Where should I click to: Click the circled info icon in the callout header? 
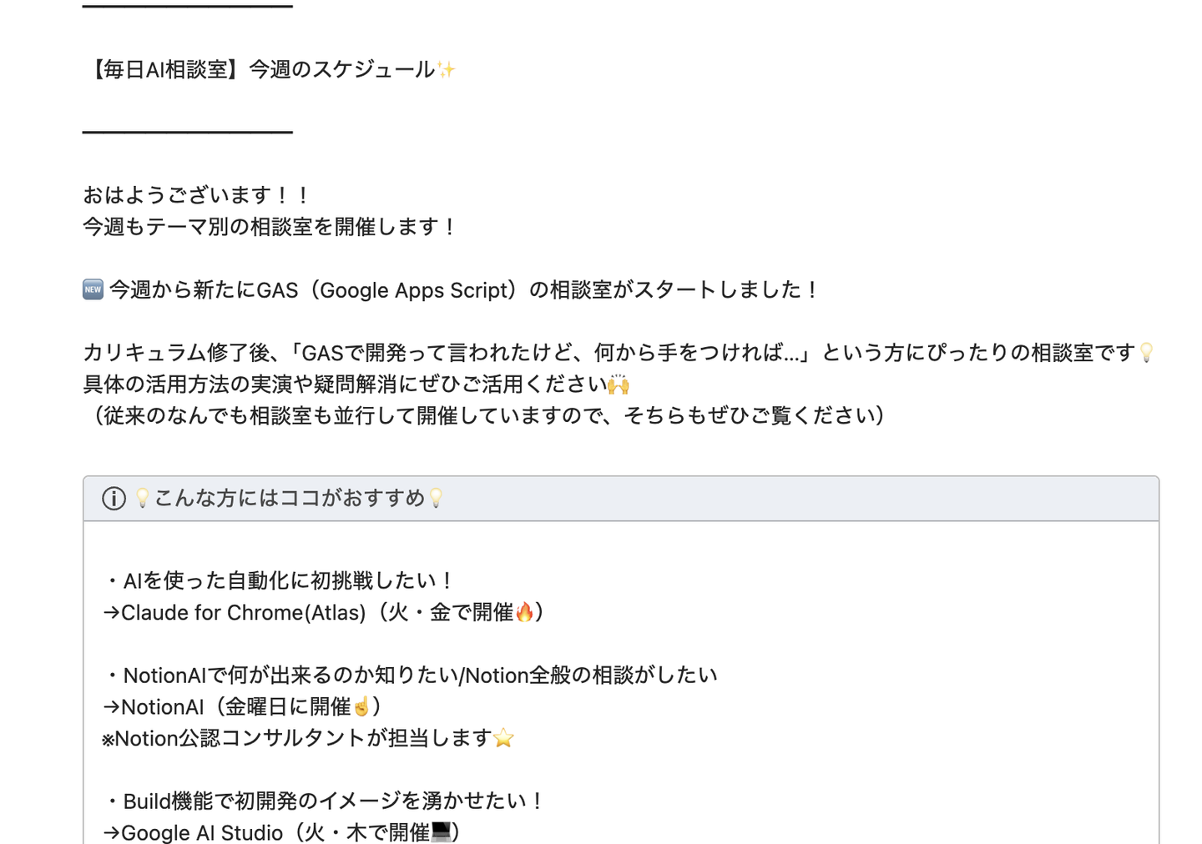(114, 499)
